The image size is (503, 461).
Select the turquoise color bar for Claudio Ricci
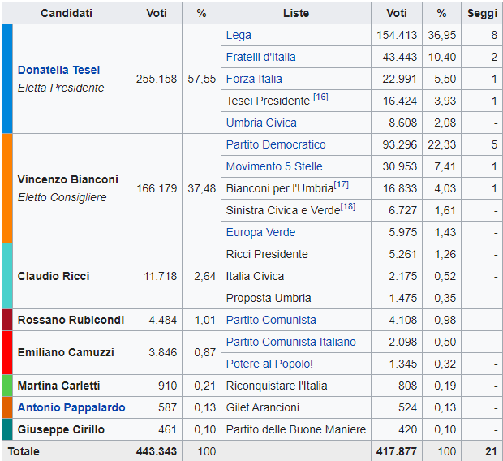pyautogui.click(x=7, y=276)
